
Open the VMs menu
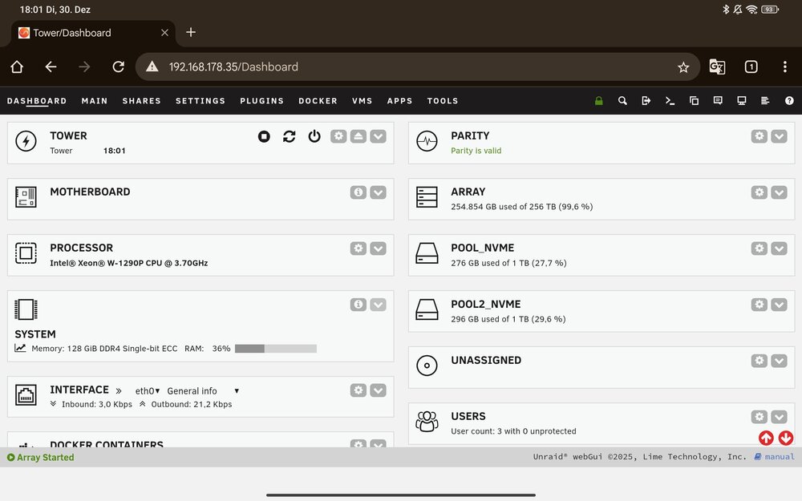363,101
